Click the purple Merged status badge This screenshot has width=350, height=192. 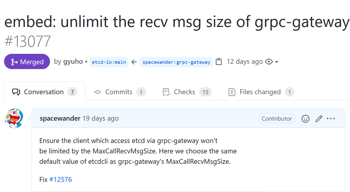(27, 62)
